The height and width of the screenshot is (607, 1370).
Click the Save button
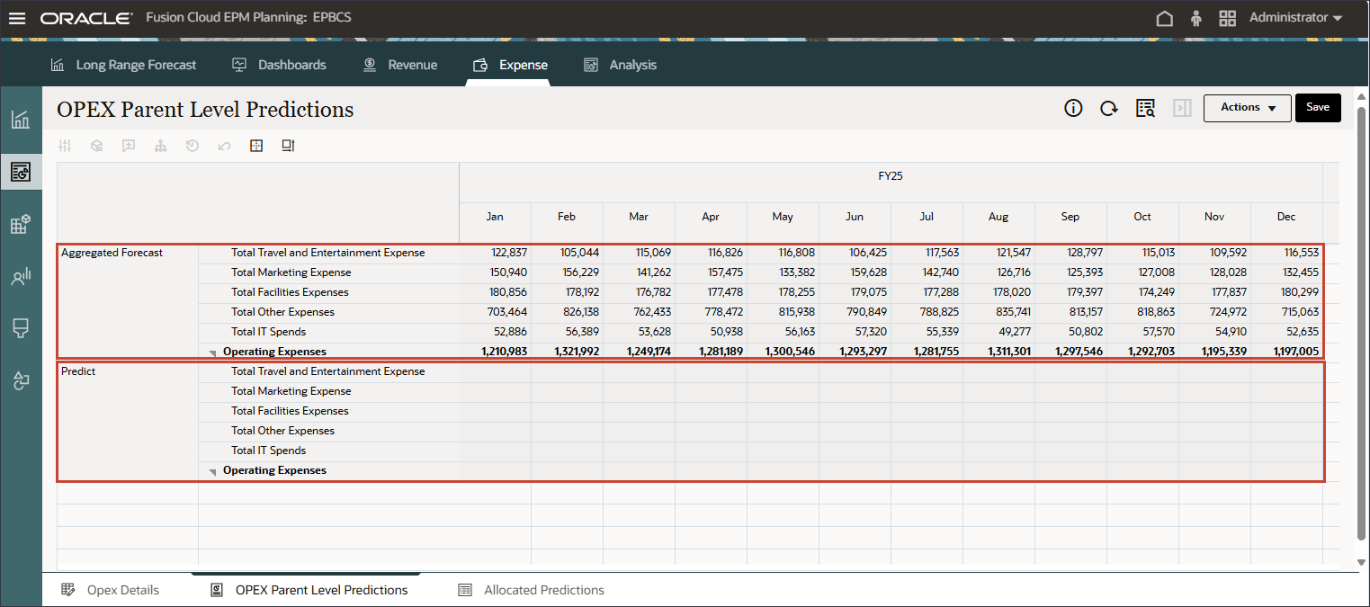pos(1317,108)
